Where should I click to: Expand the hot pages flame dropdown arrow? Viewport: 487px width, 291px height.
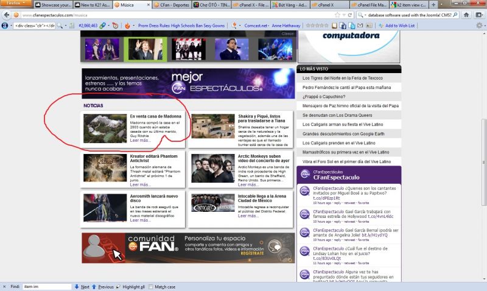coord(133,26)
